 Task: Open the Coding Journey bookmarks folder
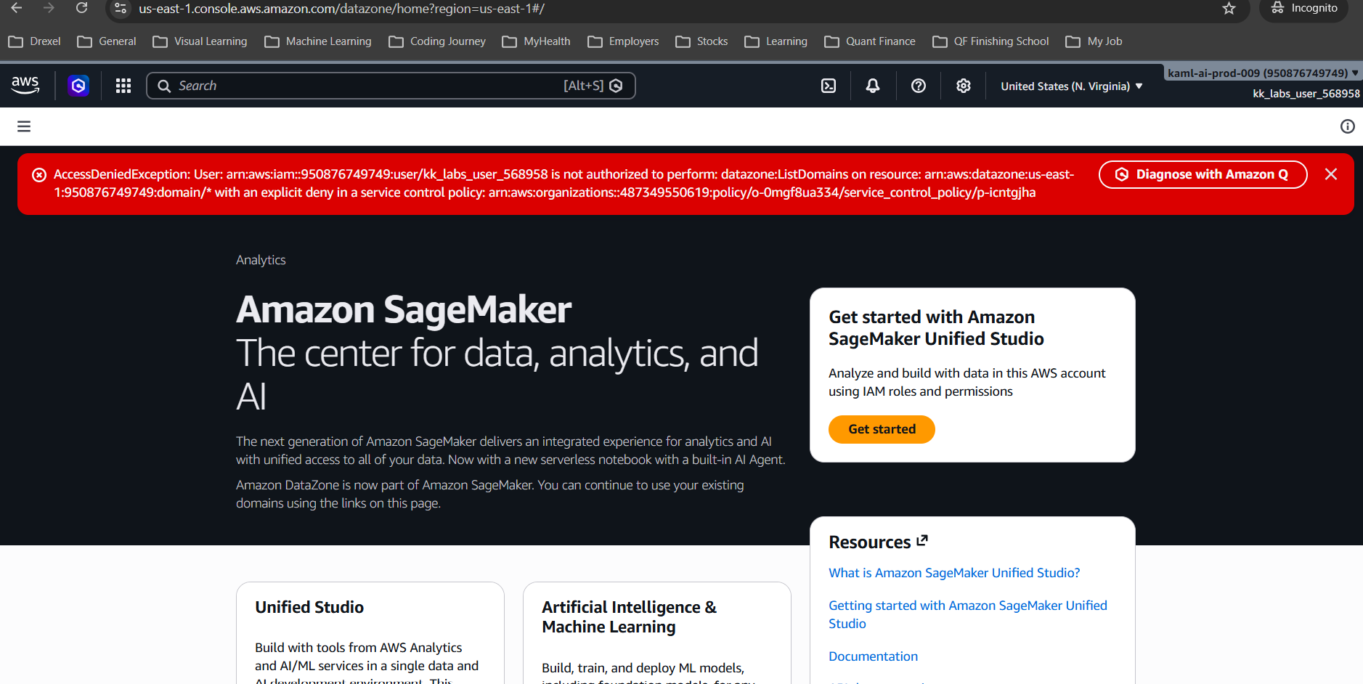coord(437,41)
